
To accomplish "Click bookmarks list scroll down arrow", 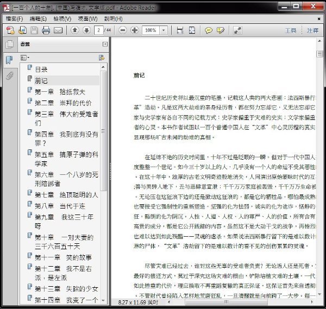I will (x=103, y=300).
